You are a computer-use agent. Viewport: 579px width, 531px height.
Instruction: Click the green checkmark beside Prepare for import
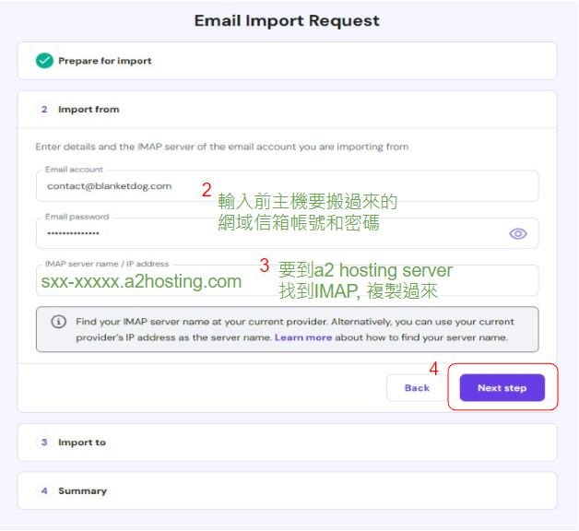coord(44,61)
